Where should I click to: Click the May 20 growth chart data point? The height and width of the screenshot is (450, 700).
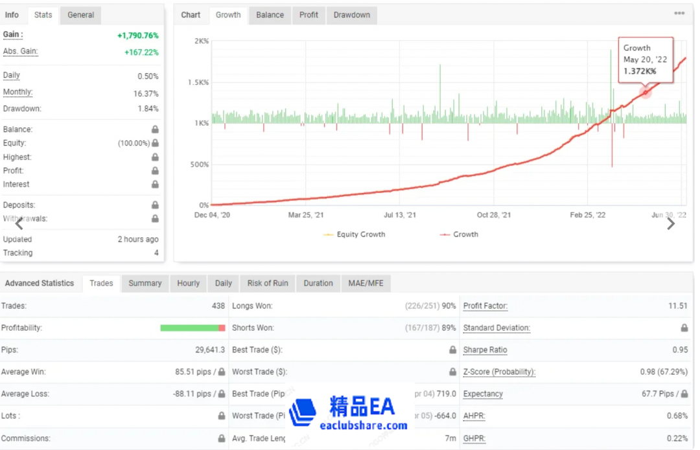point(646,93)
